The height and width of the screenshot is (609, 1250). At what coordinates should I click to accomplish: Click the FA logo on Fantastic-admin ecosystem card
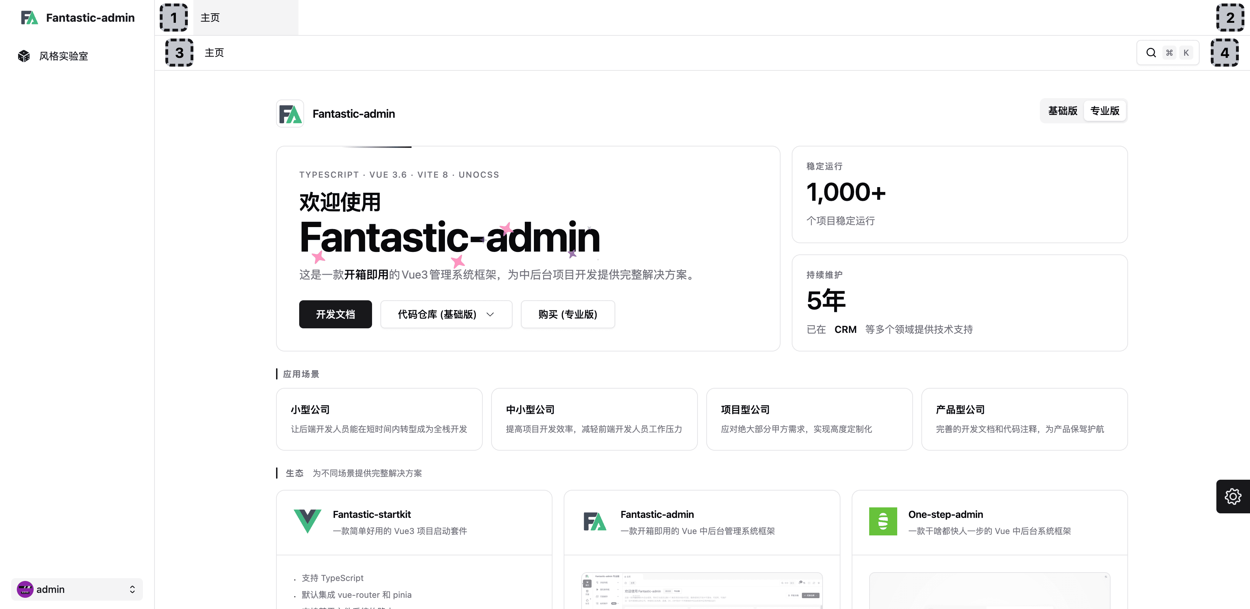pyautogui.click(x=595, y=521)
